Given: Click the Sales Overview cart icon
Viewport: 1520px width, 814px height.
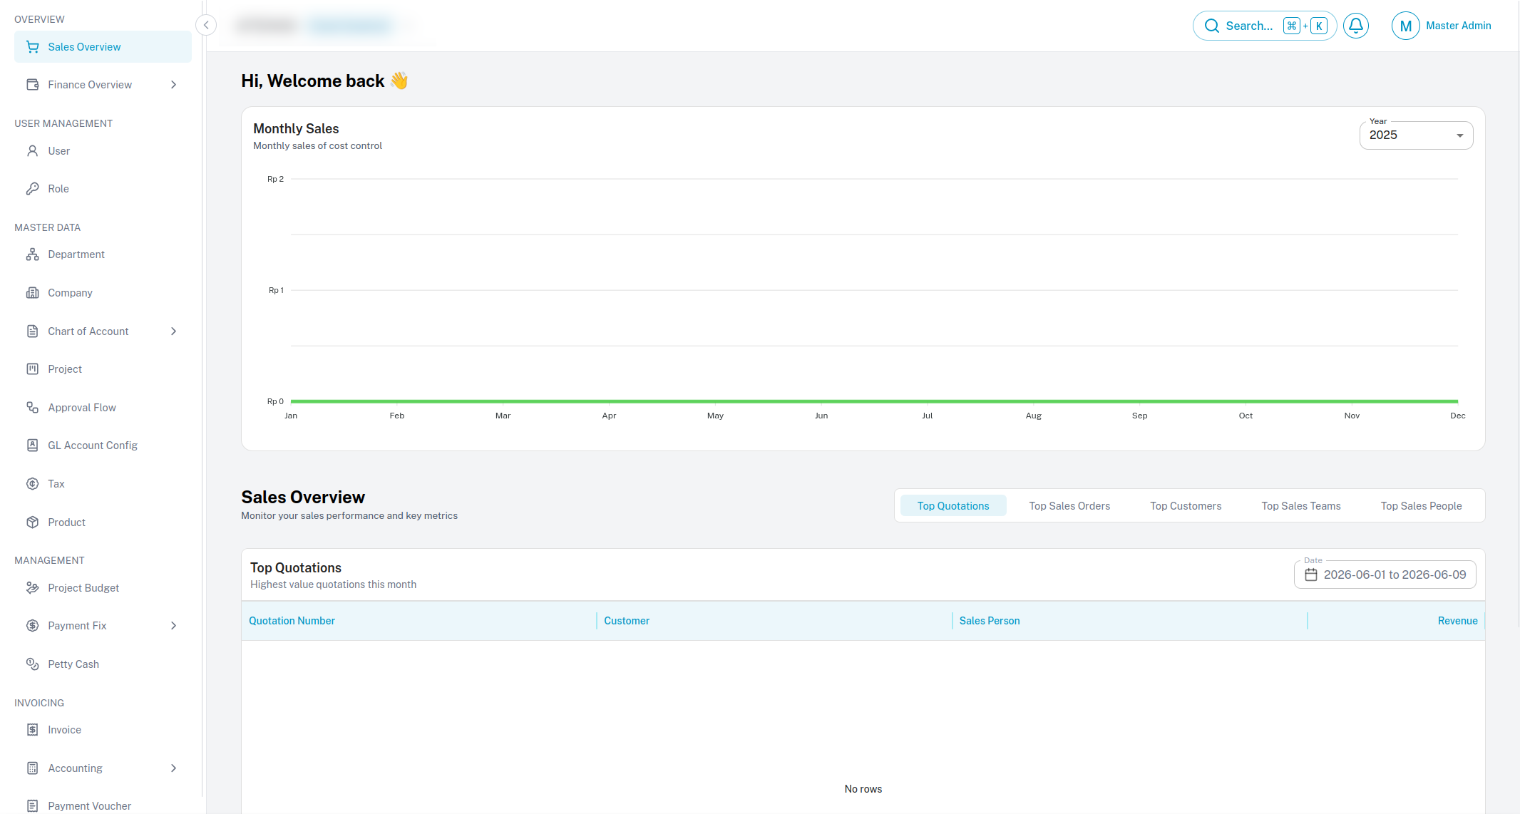Looking at the screenshot, I should [x=33, y=47].
